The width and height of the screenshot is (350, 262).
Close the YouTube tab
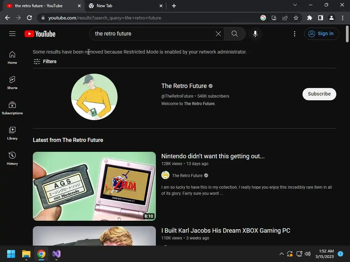click(79, 6)
